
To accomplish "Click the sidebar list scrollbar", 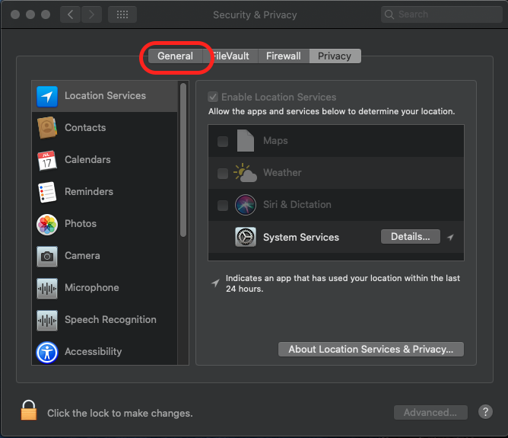I will click(183, 160).
